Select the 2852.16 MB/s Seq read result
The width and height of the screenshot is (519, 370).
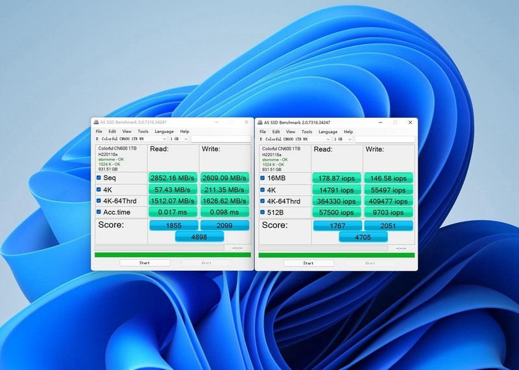click(x=173, y=178)
